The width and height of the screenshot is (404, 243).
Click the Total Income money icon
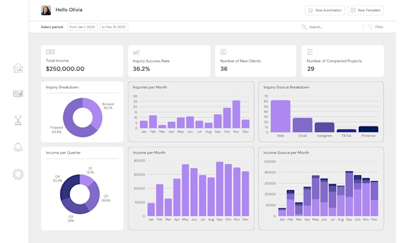coord(50,52)
